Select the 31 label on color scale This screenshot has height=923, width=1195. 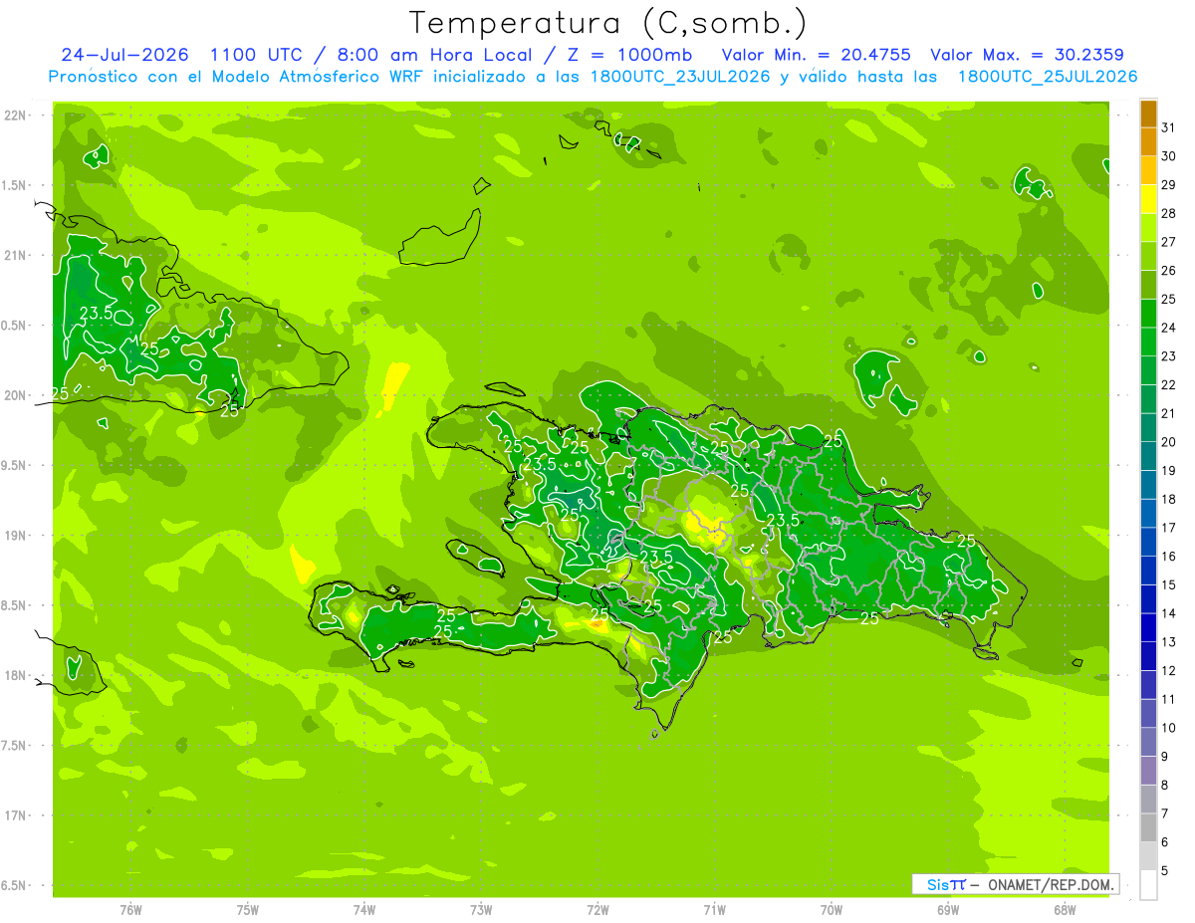(1168, 127)
